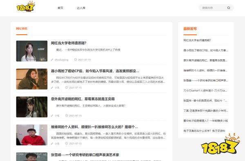Open article 维维啊的个人资料 in main list

pyautogui.click(x=94, y=127)
